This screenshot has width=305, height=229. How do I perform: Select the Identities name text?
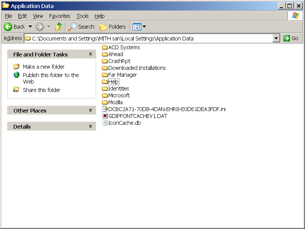pos(119,89)
